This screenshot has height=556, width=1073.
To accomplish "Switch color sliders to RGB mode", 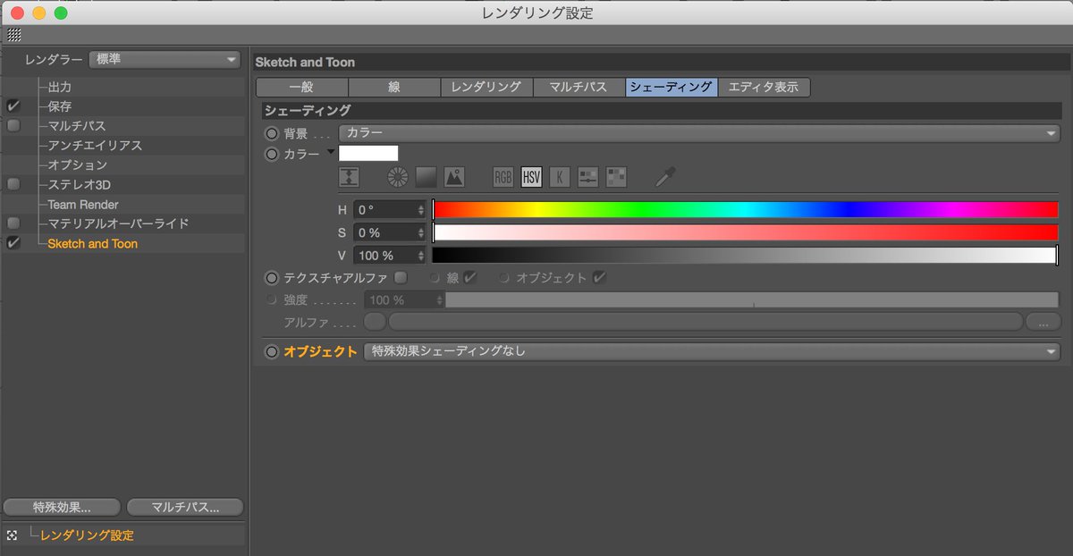I will point(503,177).
